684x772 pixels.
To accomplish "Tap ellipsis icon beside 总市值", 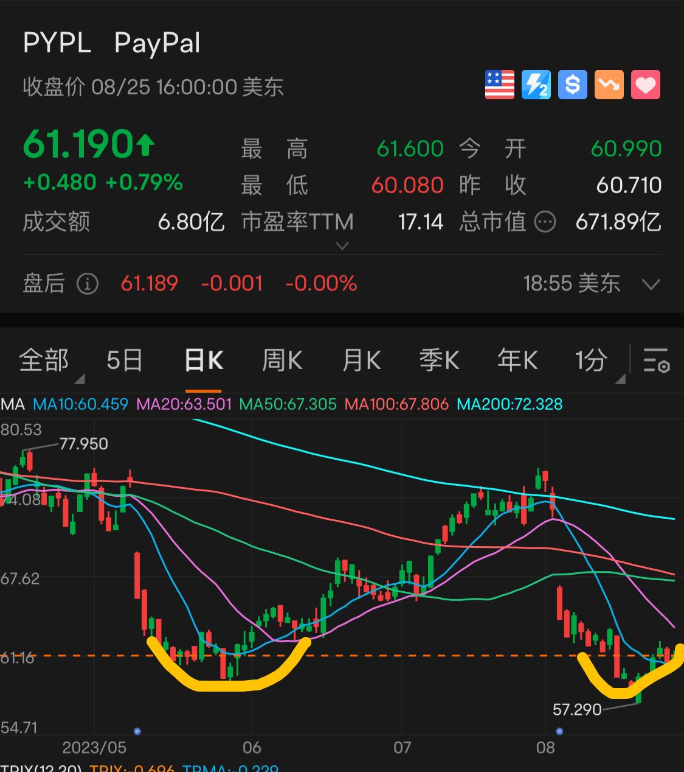I will [x=545, y=222].
